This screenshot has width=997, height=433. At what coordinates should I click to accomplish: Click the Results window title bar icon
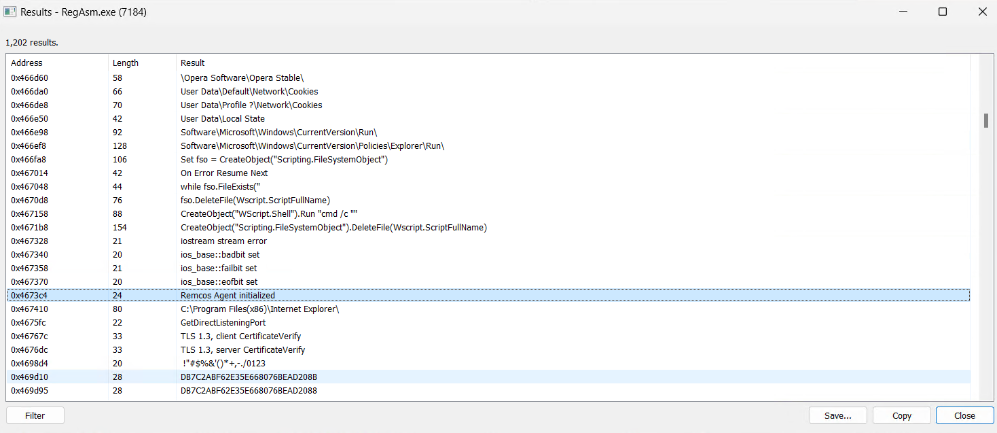pos(10,12)
